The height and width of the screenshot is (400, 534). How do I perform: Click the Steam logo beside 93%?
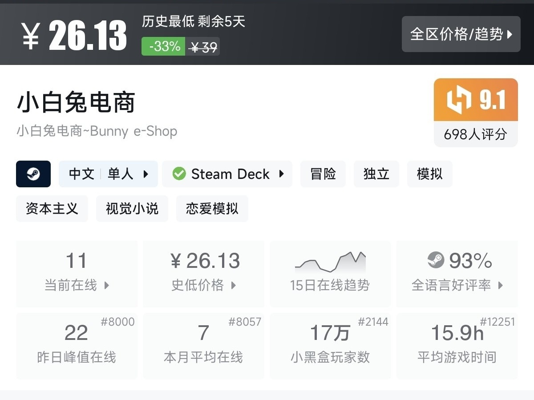point(436,260)
